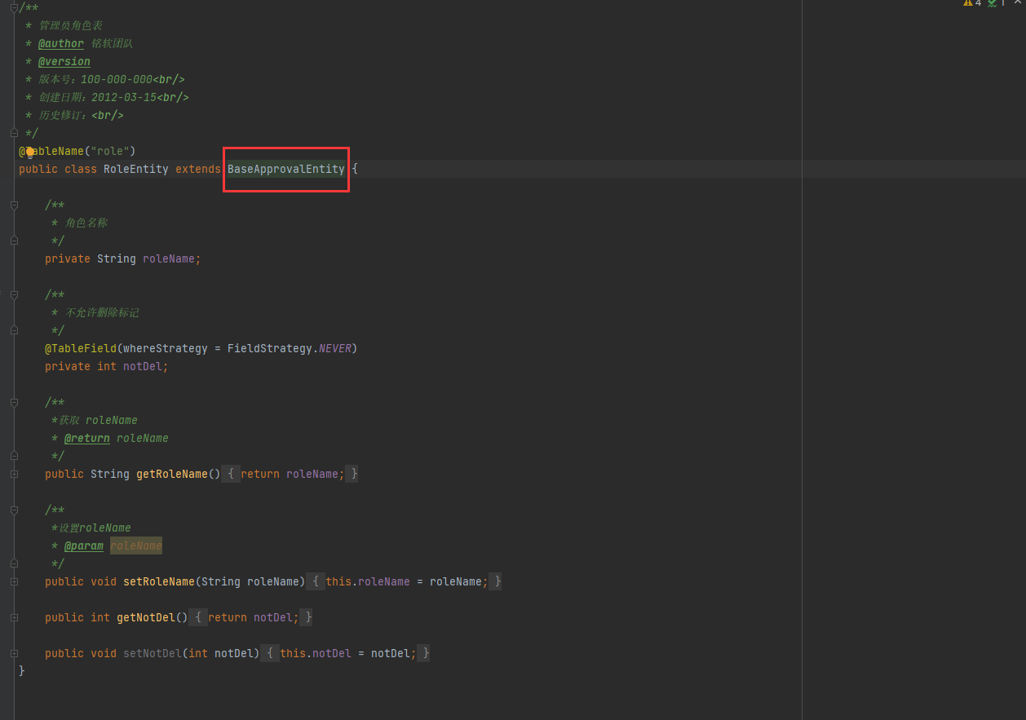This screenshot has height=720, width=1026.
Task: Collapse the 角色名称 comment block
Action: click(x=14, y=205)
